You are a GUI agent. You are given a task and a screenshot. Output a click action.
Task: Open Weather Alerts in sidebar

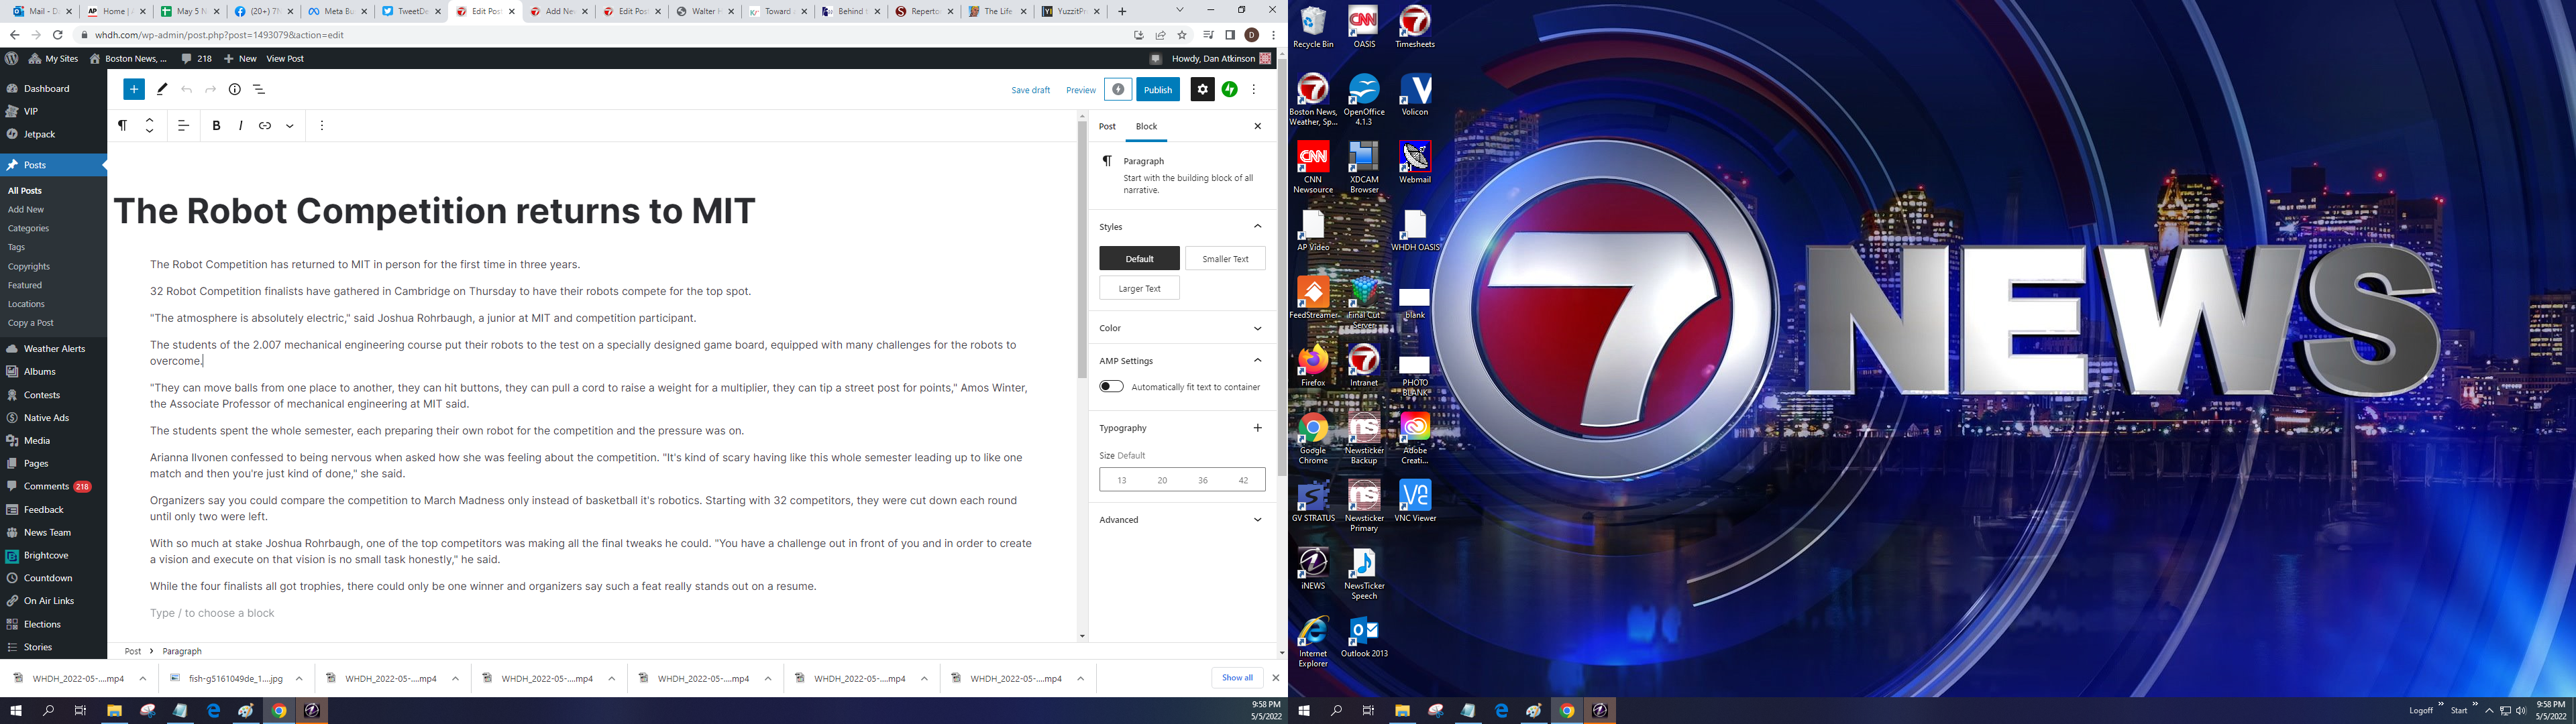[x=53, y=349]
